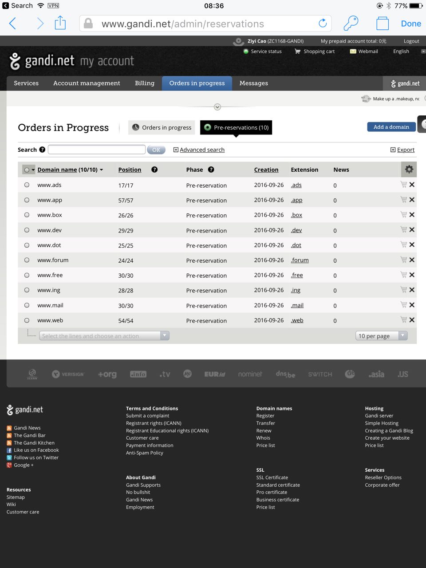
Task: Open the bulk action dropdown
Action: 104,336
